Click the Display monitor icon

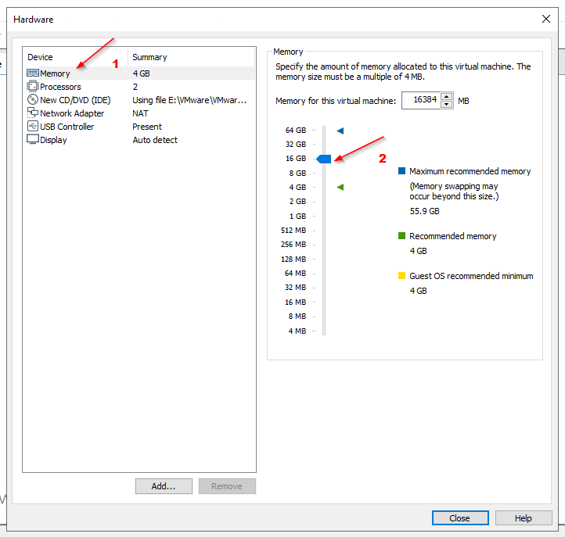tap(32, 139)
